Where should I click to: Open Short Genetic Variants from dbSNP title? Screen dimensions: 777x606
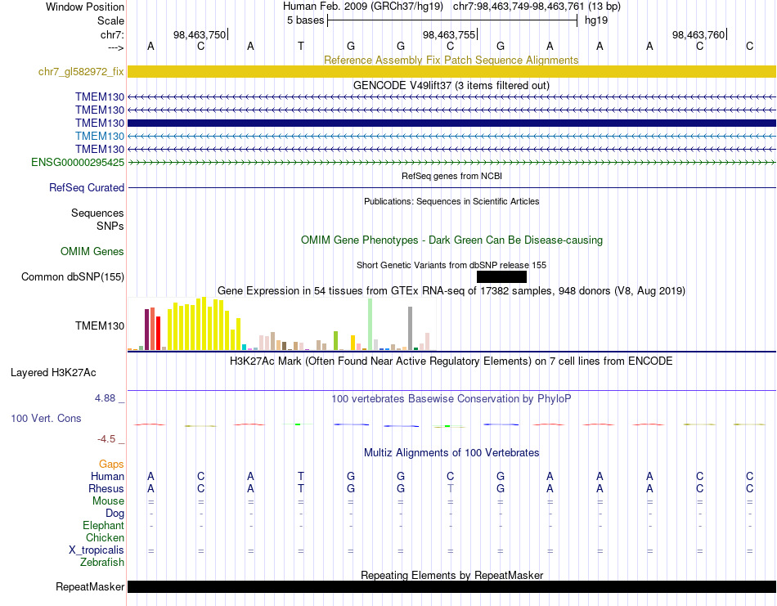451,265
